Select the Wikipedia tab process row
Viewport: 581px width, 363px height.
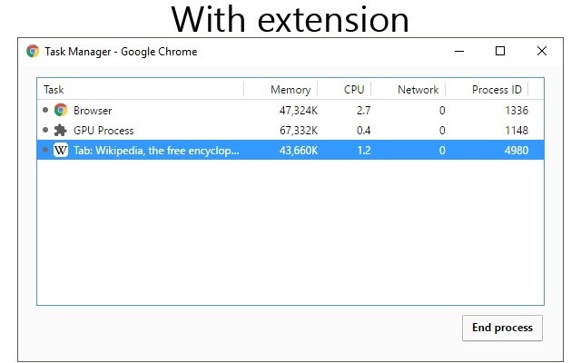(x=290, y=150)
